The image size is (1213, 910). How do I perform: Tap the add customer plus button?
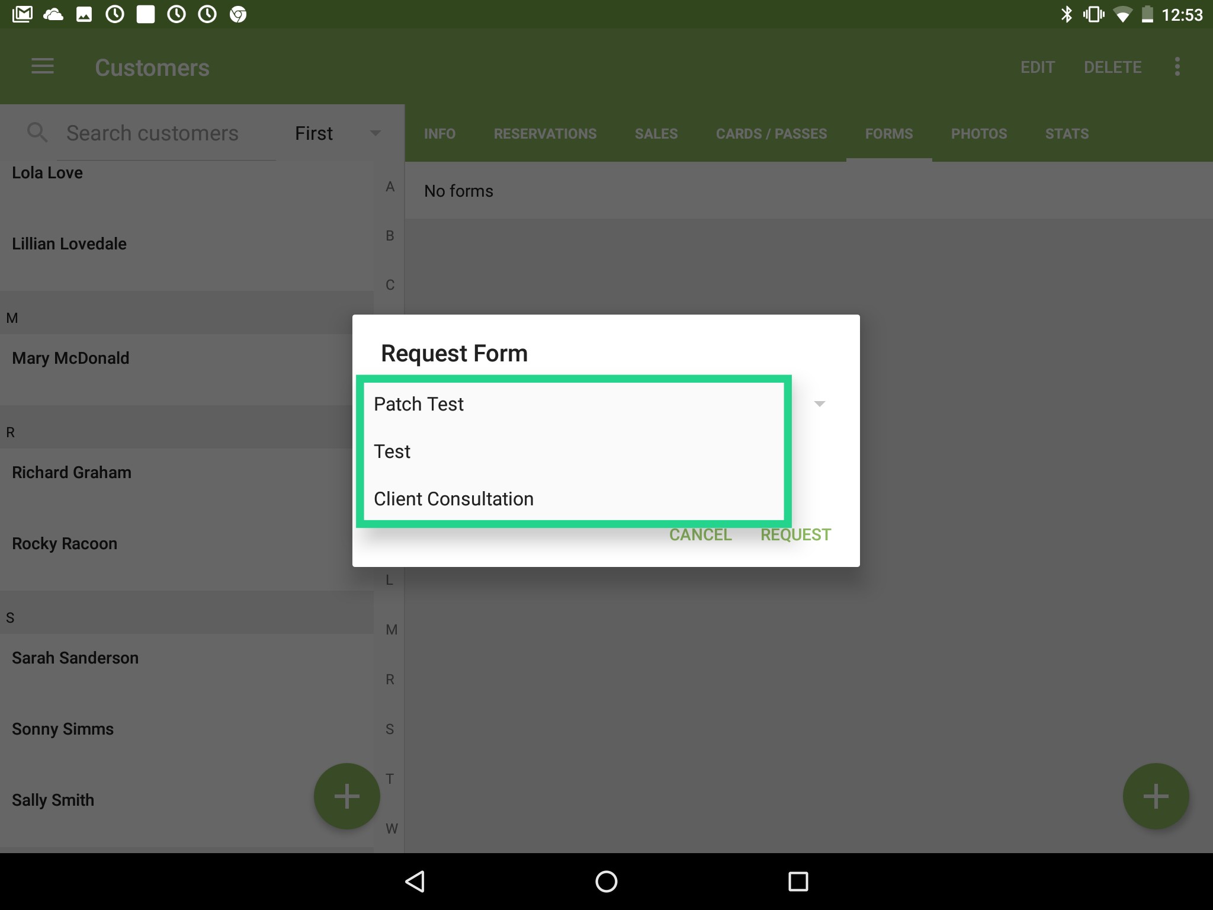click(x=347, y=796)
